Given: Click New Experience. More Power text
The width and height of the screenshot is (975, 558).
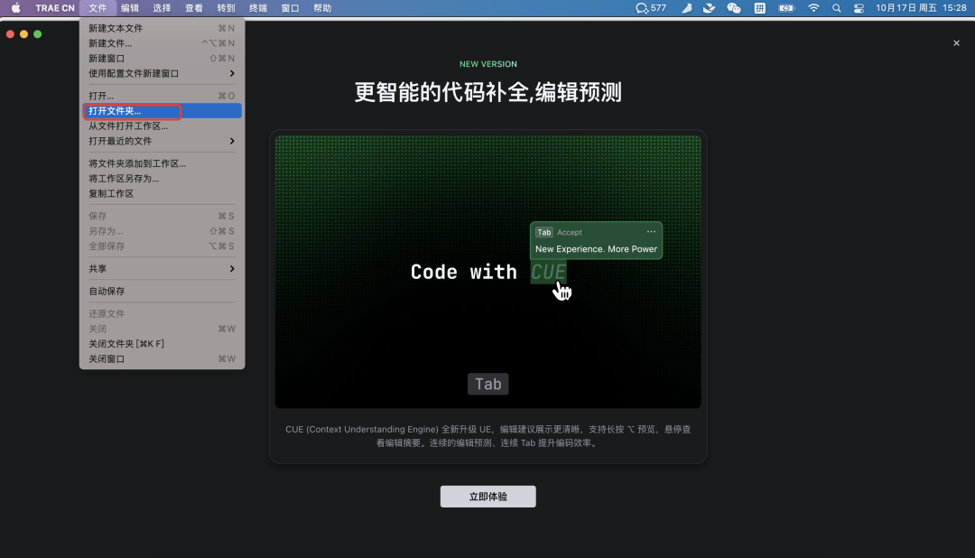Looking at the screenshot, I should pyautogui.click(x=597, y=249).
